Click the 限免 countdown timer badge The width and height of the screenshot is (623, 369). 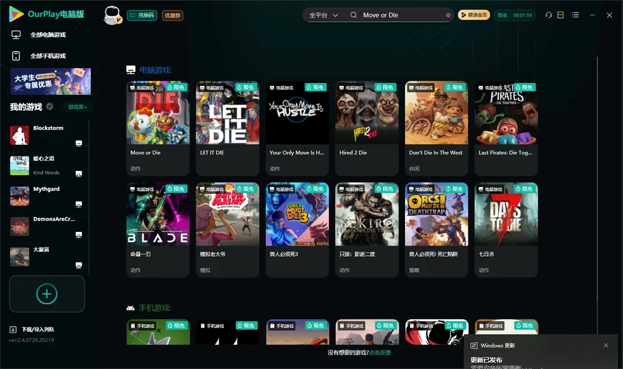tap(515, 15)
